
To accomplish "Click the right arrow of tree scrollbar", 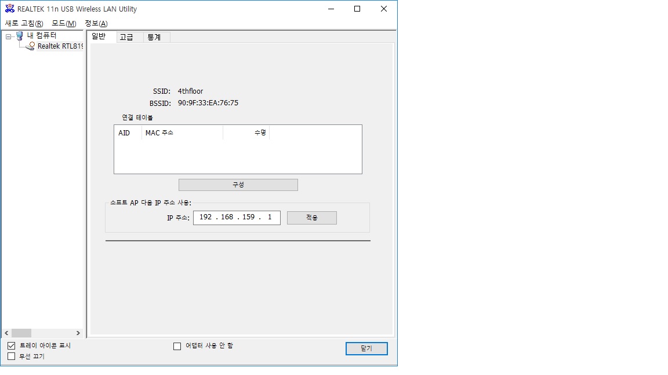I will [x=78, y=333].
